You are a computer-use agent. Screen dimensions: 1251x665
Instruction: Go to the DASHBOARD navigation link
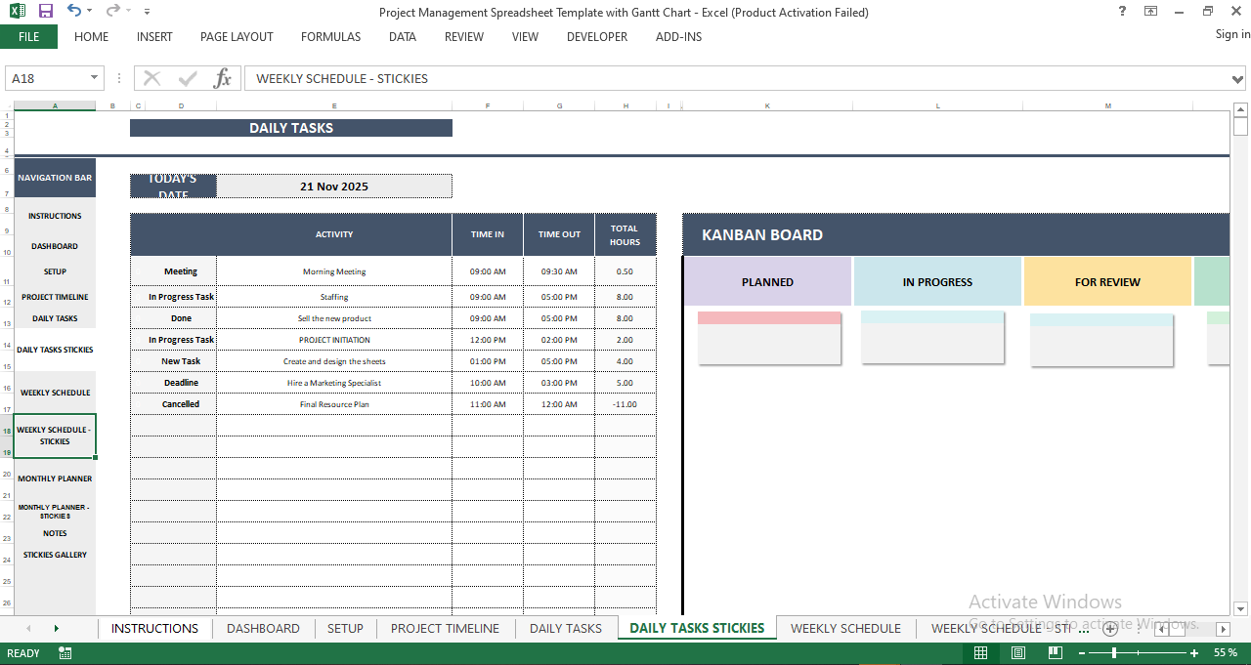click(55, 245)
